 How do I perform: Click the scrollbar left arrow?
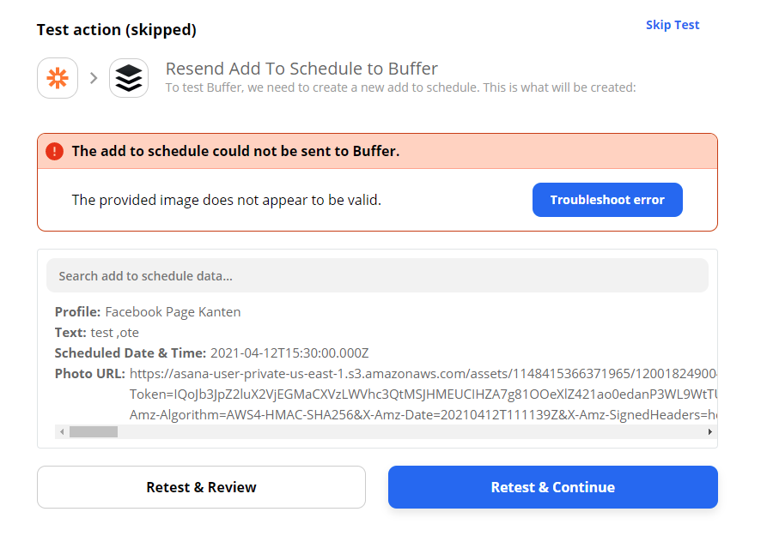(x=61, y=431)
